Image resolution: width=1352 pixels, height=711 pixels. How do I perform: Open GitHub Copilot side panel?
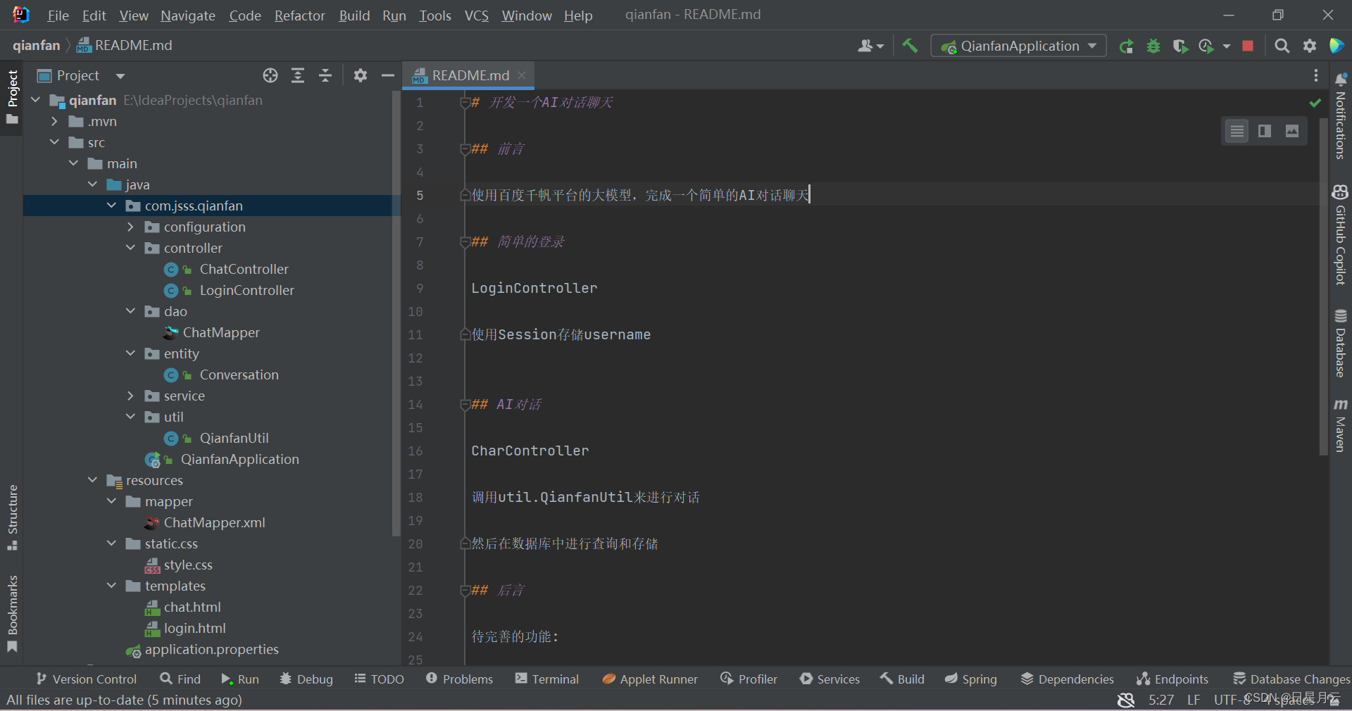tap(1341, 234)
